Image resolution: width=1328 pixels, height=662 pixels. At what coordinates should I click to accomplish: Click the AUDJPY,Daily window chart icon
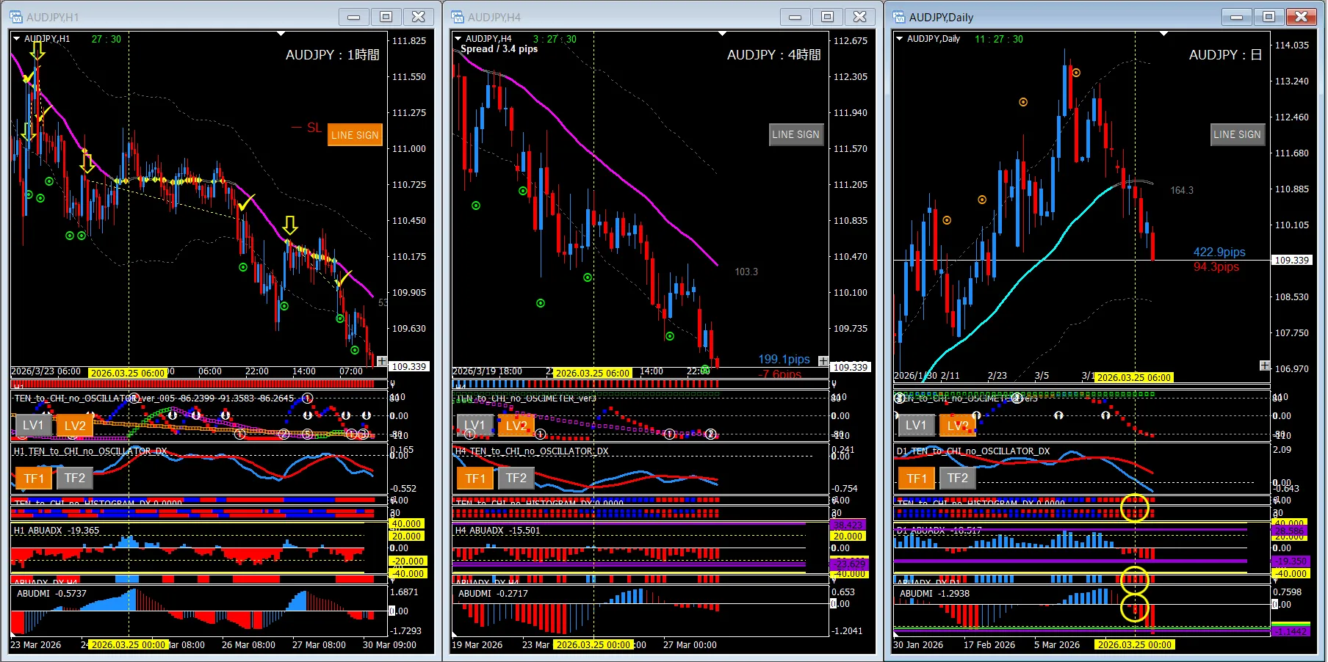tap(899, 17)
